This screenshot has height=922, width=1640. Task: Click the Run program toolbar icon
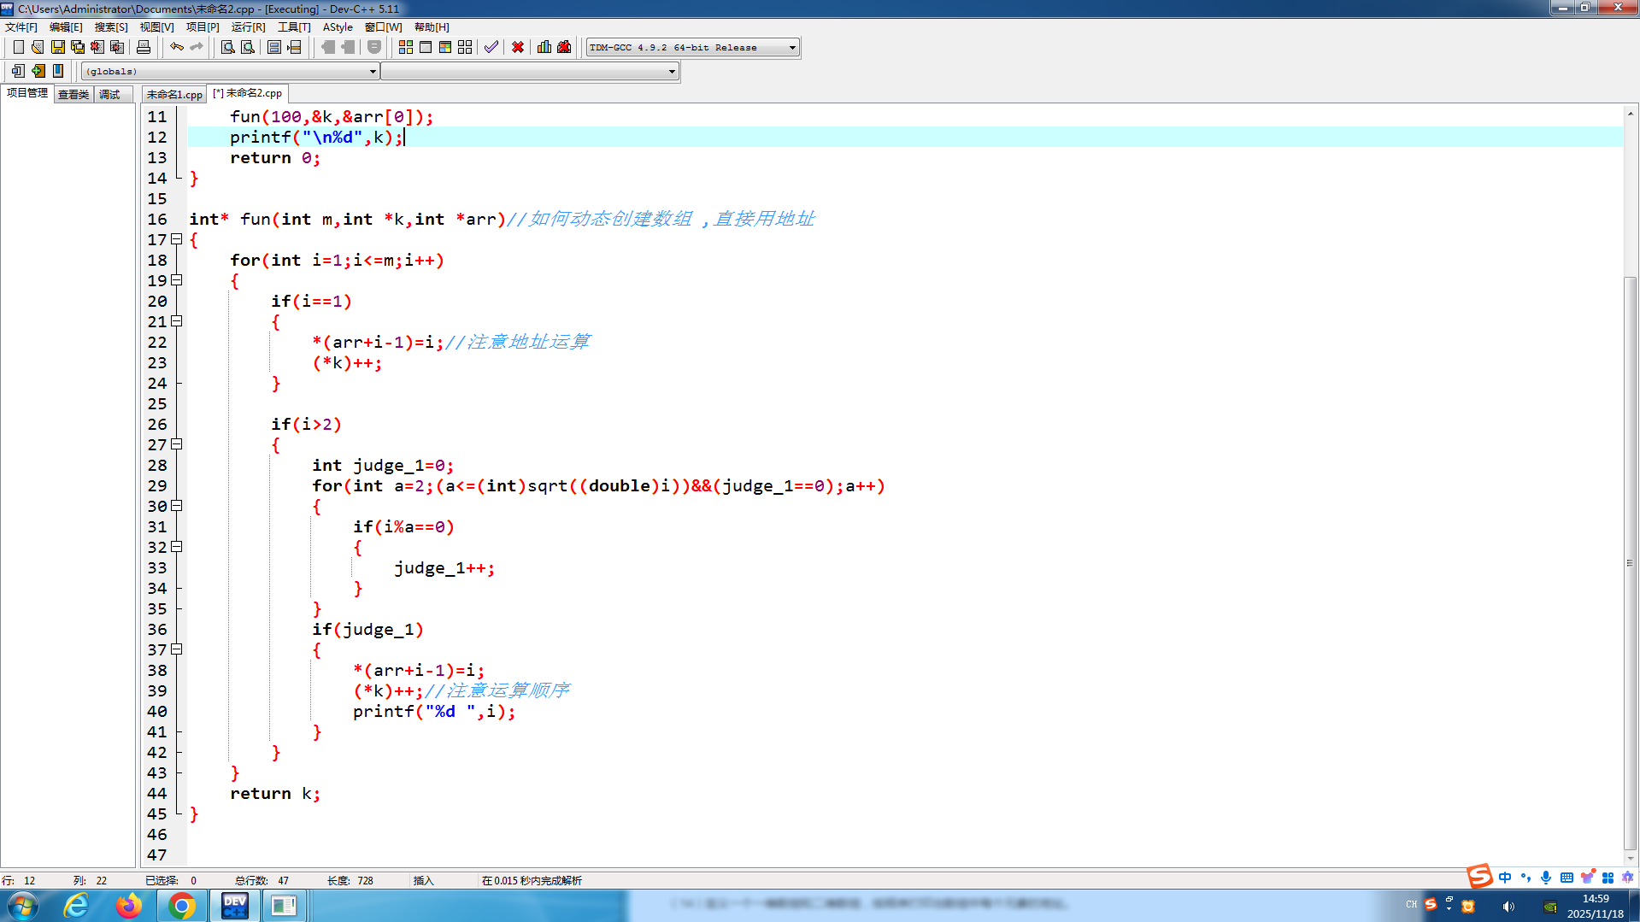point(426,47)
